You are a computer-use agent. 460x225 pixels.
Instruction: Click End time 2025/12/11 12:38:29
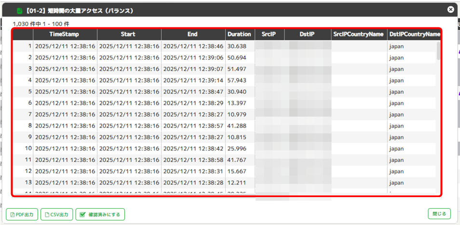pyautogui.click(x=193, y=103)
